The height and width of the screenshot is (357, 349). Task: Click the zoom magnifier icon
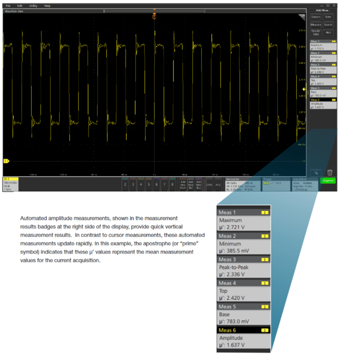(x=316, y=172)
